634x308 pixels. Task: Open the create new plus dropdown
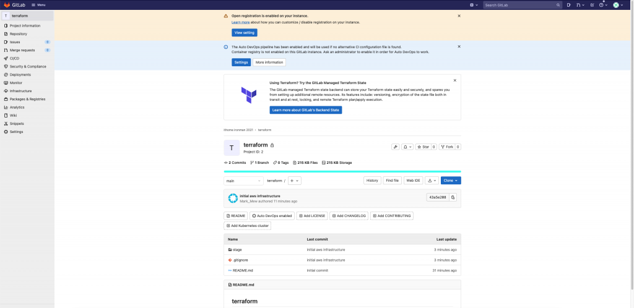click(474, 5)
